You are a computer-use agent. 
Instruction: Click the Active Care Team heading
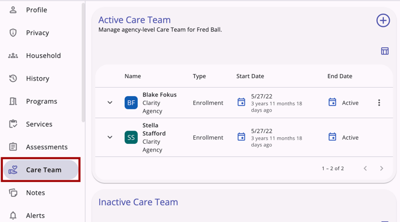pos(134,20)
